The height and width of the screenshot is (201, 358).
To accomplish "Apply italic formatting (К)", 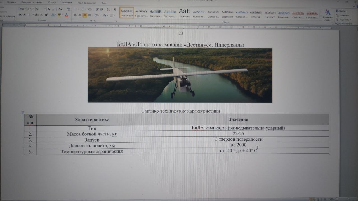I will pos(24,15).
